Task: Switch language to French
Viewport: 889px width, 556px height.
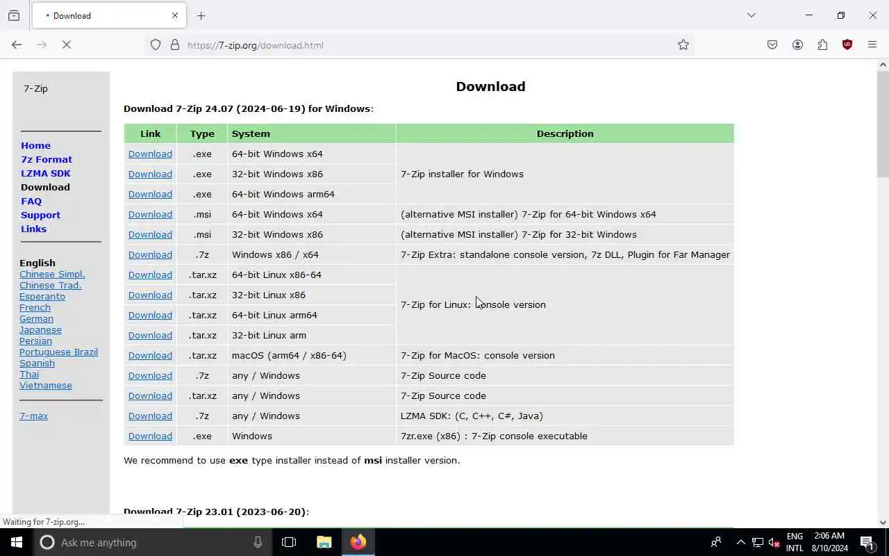Action: tap(35, 307)
